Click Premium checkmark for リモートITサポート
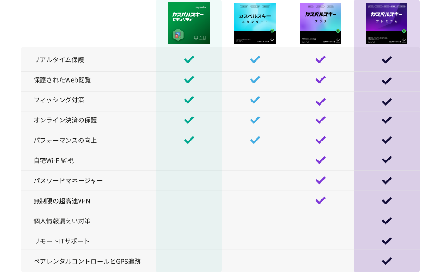The image size is (441, 272). coord(387,241)
